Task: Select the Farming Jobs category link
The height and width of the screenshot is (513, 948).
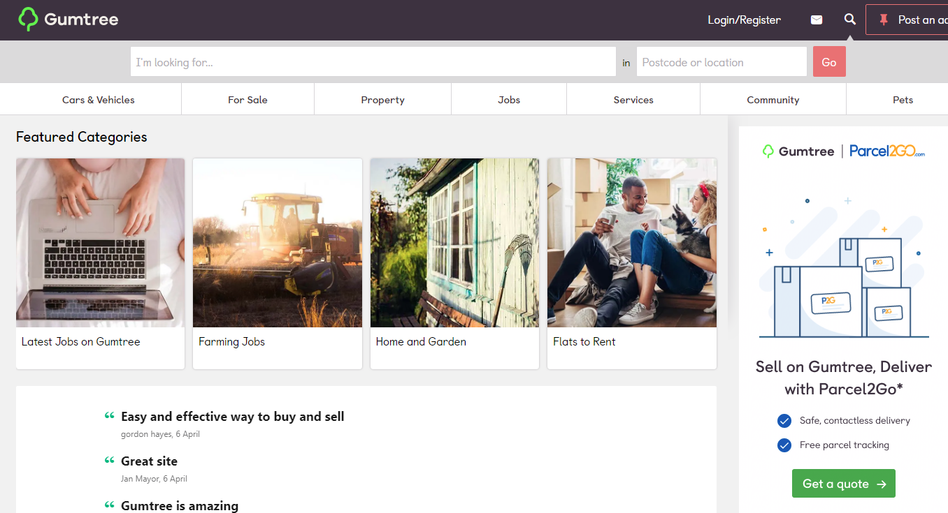Action: tap(231, 342)
